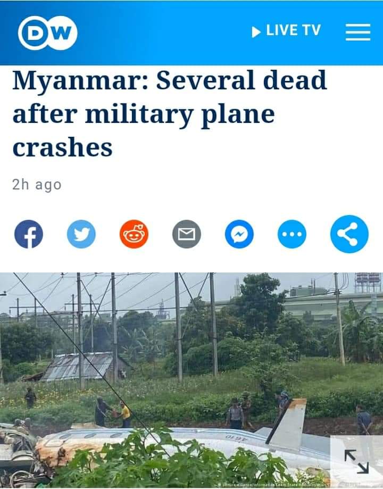The height and width of the screenshot is (489, 383).
Task: Go to homepage via the DW logo
Action: (48, 33)
